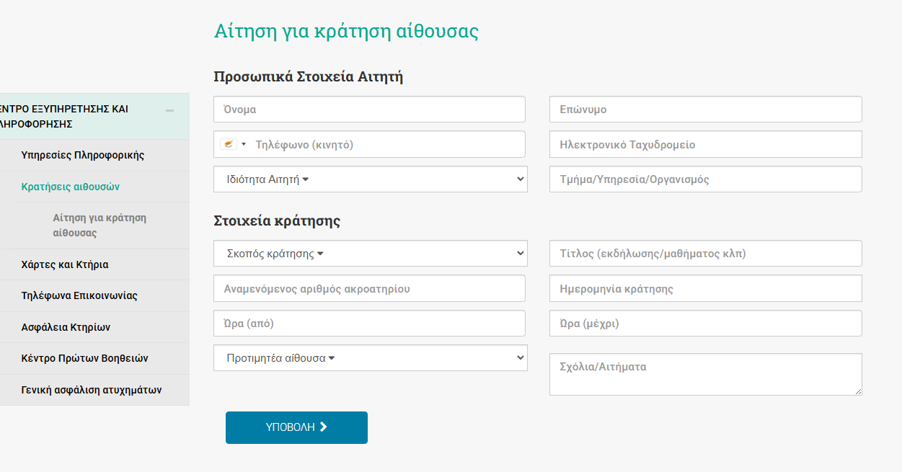Screen dimensions: 902x472
Task: Open the Σκοπός κράτησης dropdown
Action: 370,254
